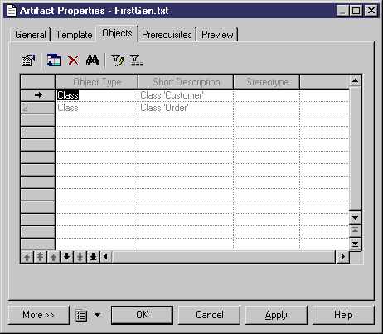Switch to the Preview tab
This screenshot has height=334, width=383.
click(217, 35)
